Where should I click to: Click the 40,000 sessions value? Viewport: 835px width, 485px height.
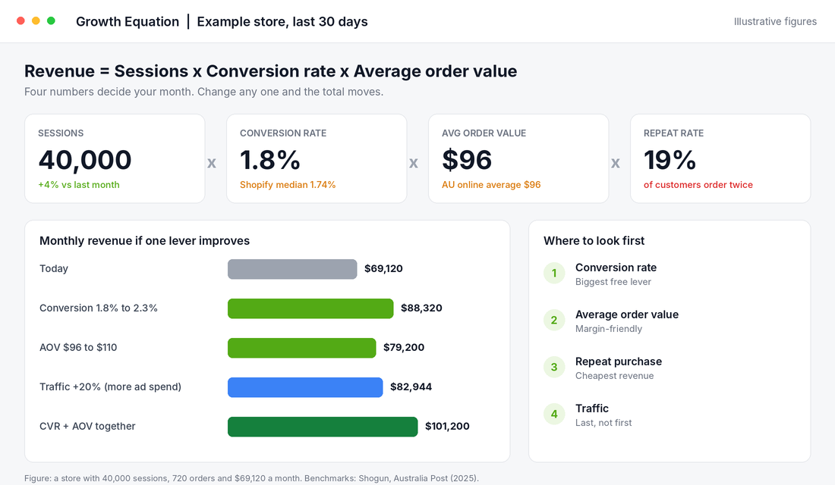click(85, 160)
